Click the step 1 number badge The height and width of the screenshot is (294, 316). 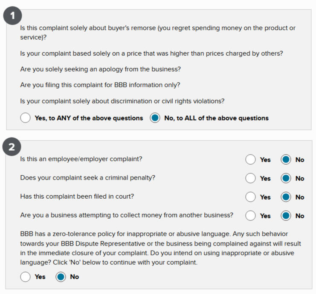pyautogui.click(x=13, y=17)
